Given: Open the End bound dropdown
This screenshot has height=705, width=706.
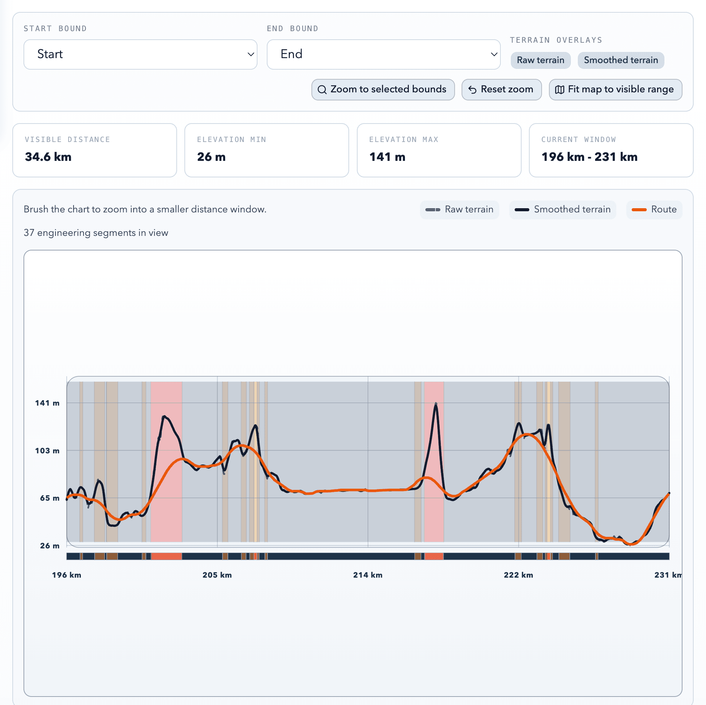Looking at the screenshot, I should [x=383, y=54].
